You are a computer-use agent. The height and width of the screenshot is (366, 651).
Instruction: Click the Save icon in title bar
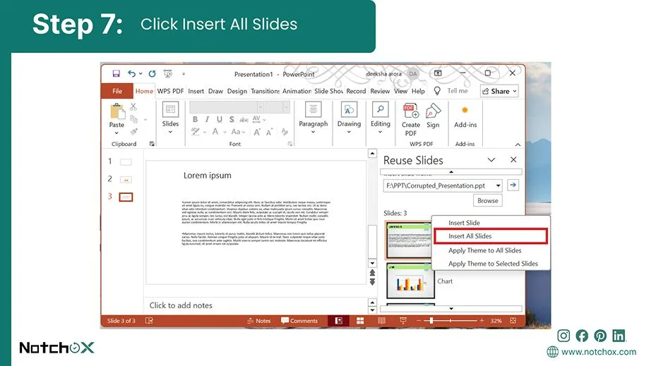(117, 73)
